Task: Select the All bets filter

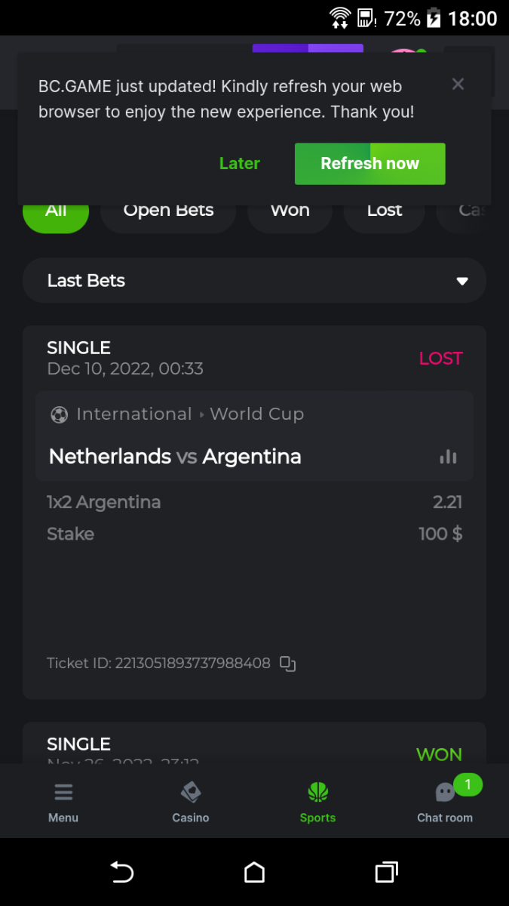Action: 56,213
